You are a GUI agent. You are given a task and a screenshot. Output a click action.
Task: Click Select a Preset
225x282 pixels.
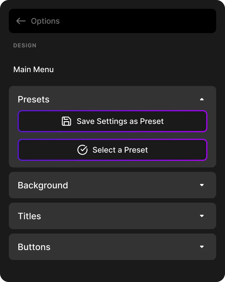113,150
